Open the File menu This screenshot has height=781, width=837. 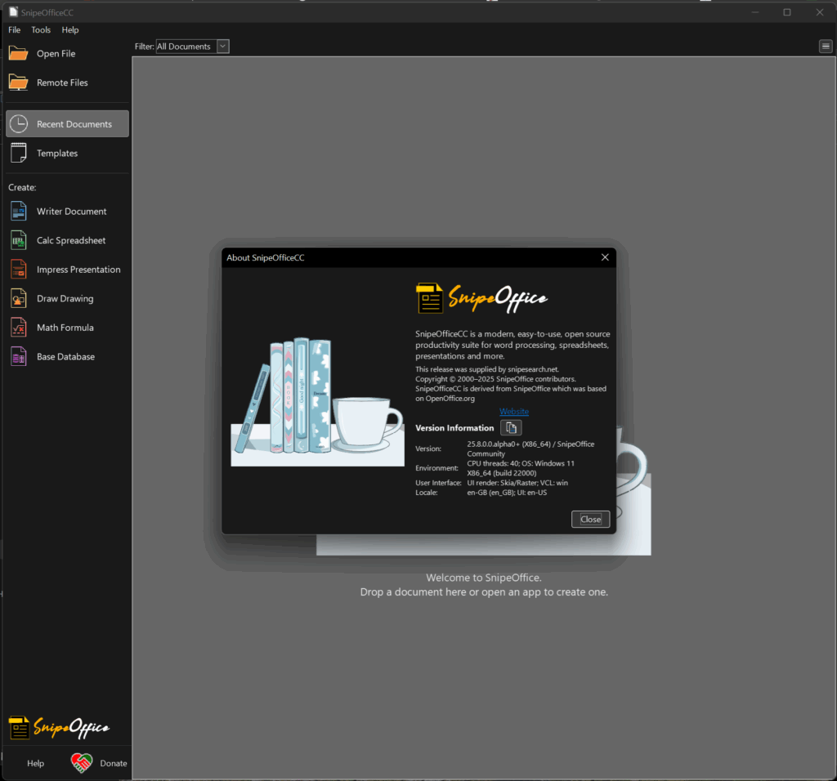(x=15, y=30)
